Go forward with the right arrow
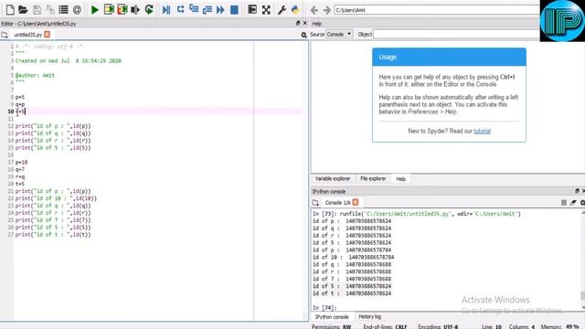Viewport: 585px width, 329px height. point(327,10)
